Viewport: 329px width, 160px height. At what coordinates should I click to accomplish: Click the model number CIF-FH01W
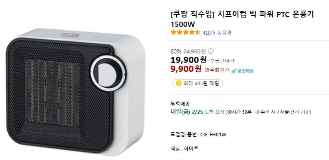point(213,135)
